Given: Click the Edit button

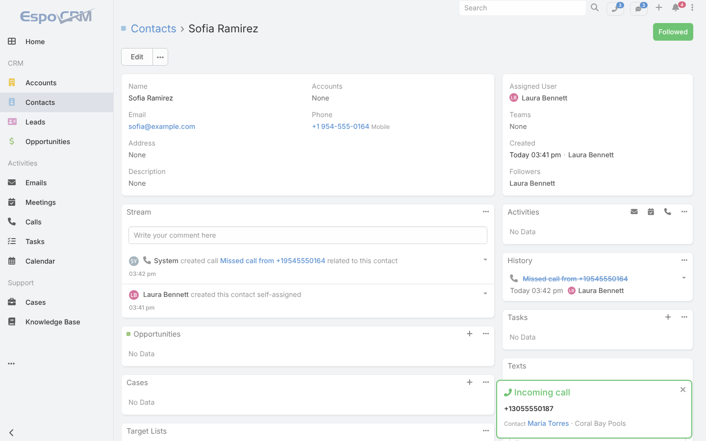Looking at the screenshot, I should [x=137, y=57].
